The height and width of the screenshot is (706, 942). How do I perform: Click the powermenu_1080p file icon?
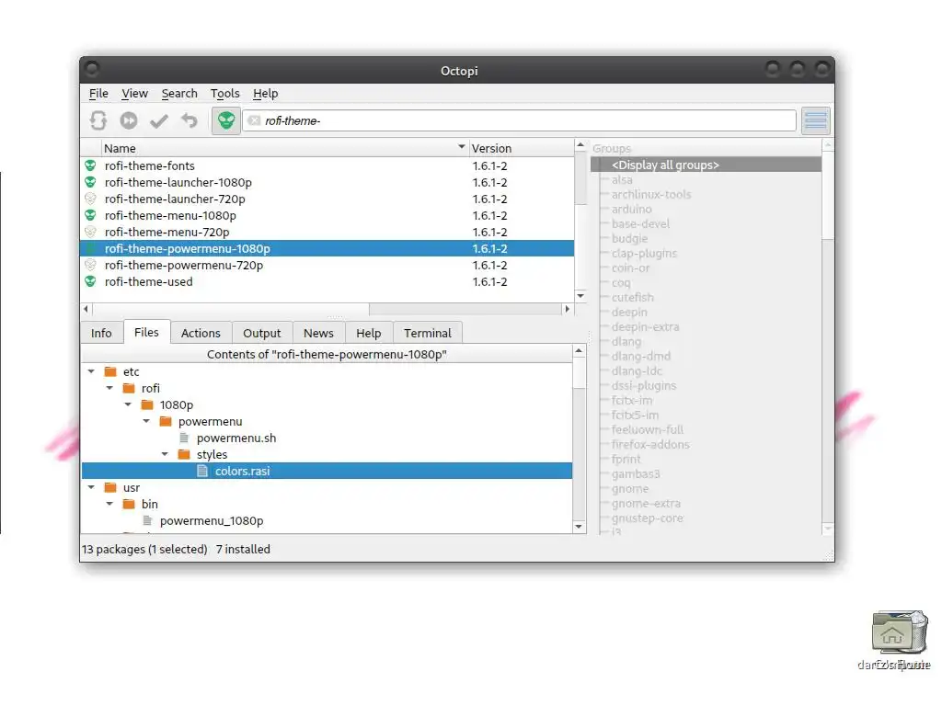pyautogui.click(x=147, y=521)
